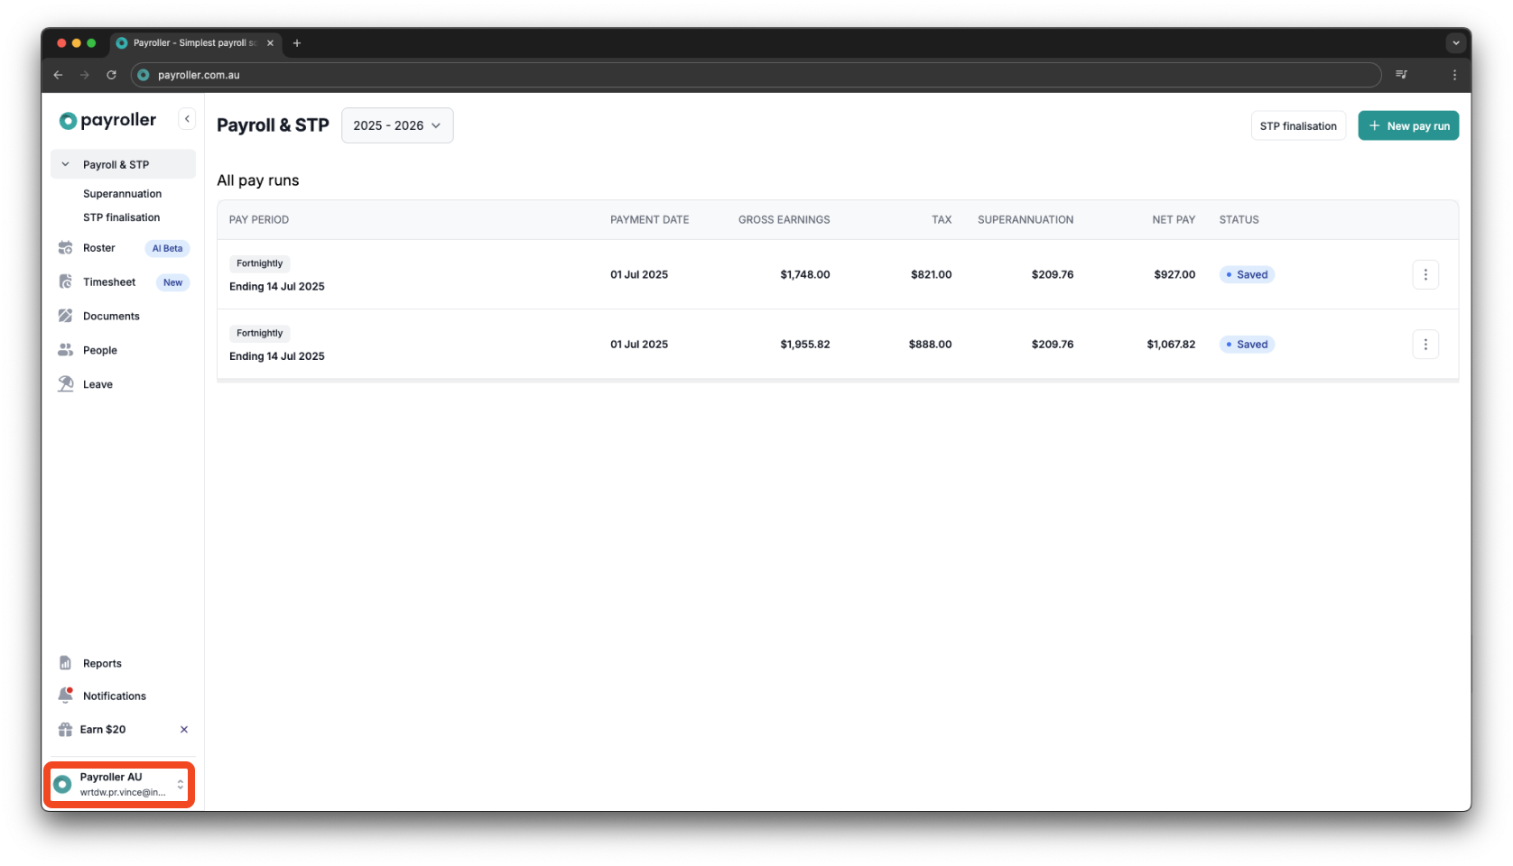Go to Documents section
Image resolution: width=1513 pixels, height=866 pixels.
(111, 317)
